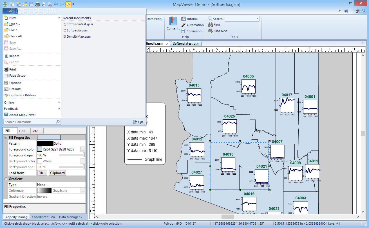Screen dimensions: 369x228
Task: Open the Contents help book
Action: (x=173, y=23)
